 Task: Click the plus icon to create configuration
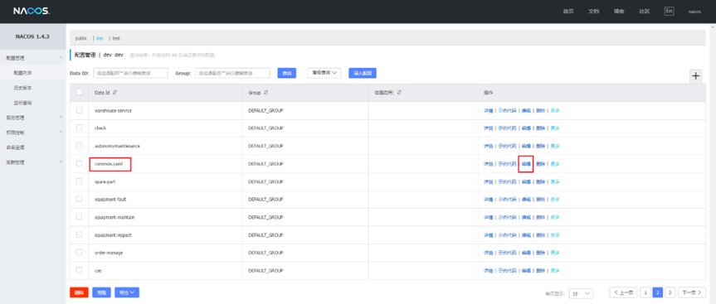coord(695,76)
